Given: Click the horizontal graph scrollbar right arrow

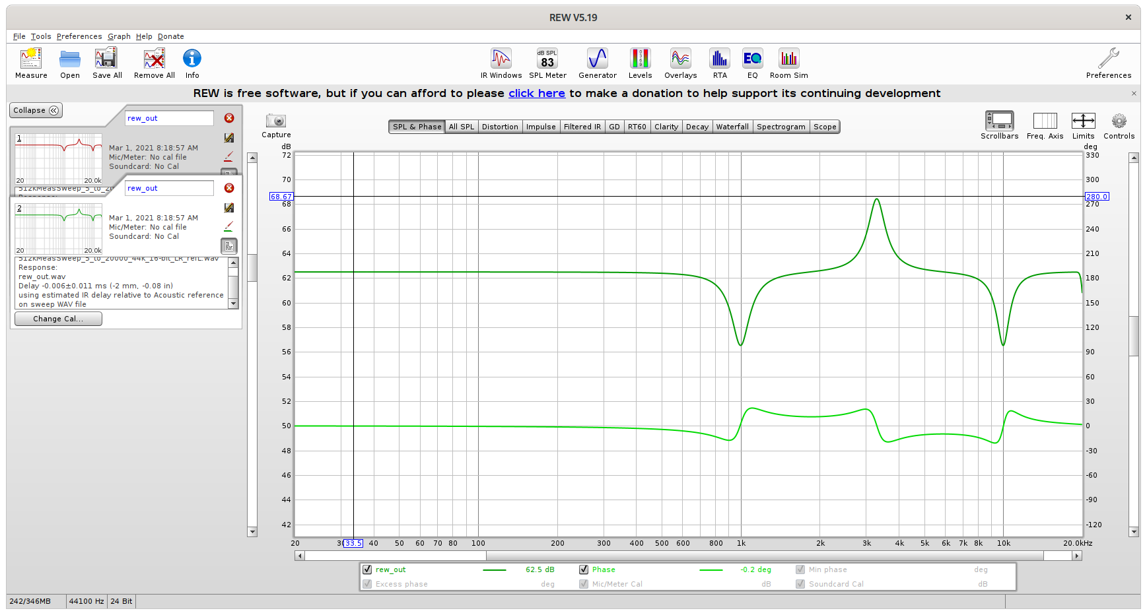Looking at the screenshot, I should point(1077,556).
